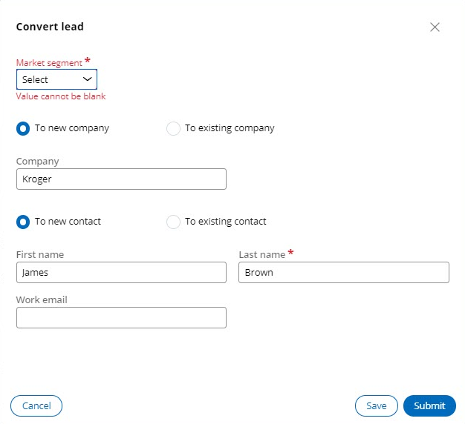
Task: Click the Company field containing Kroger
Action: tap(121, 179)
